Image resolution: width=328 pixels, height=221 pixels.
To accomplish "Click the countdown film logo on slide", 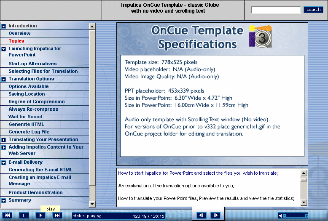I will (x=261, y=37).
